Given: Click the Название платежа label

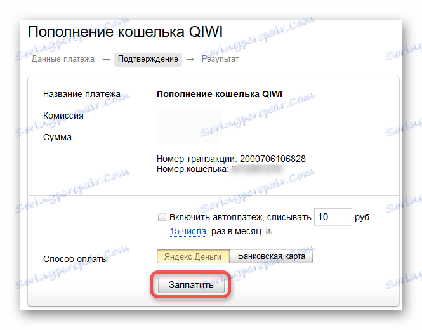Looking at the screenshot, I should pyautogui.click(x=82, y=94).
